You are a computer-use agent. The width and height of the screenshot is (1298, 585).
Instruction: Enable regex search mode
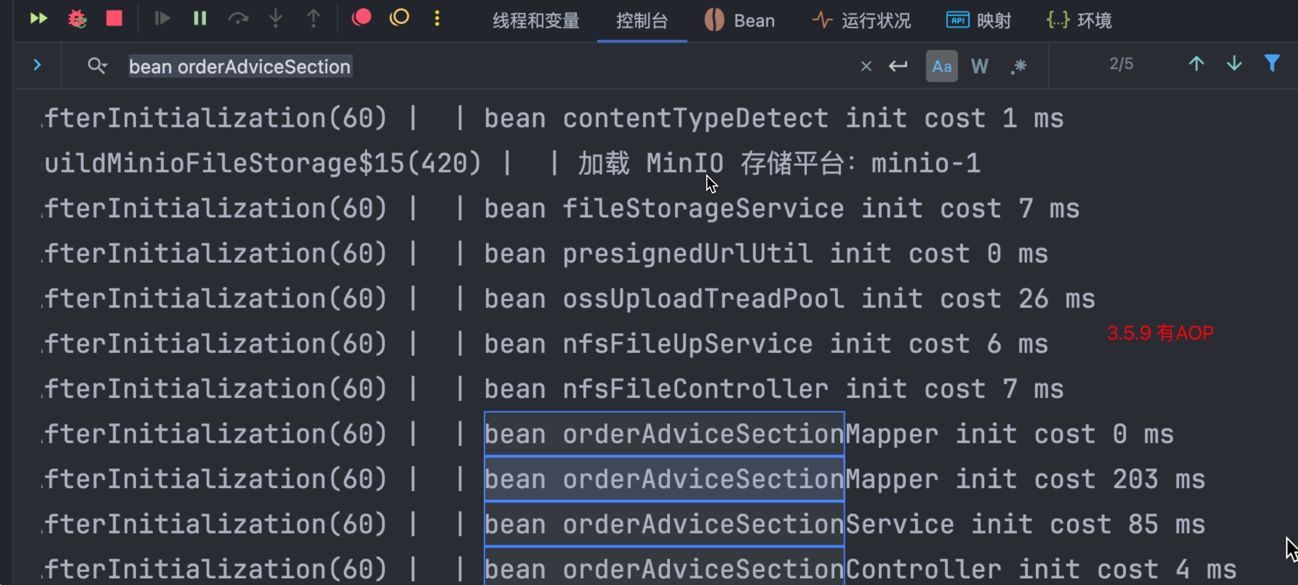click(x=1018, y=66)
